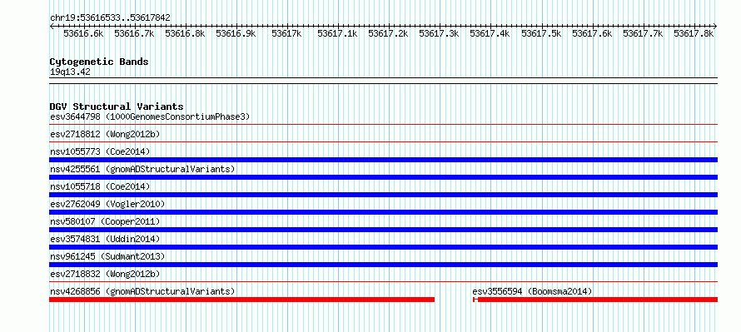741x332 pixels.
Task: Open the esv3574831 (Uddin2014) variant label
Action: [x=105, y=239]
